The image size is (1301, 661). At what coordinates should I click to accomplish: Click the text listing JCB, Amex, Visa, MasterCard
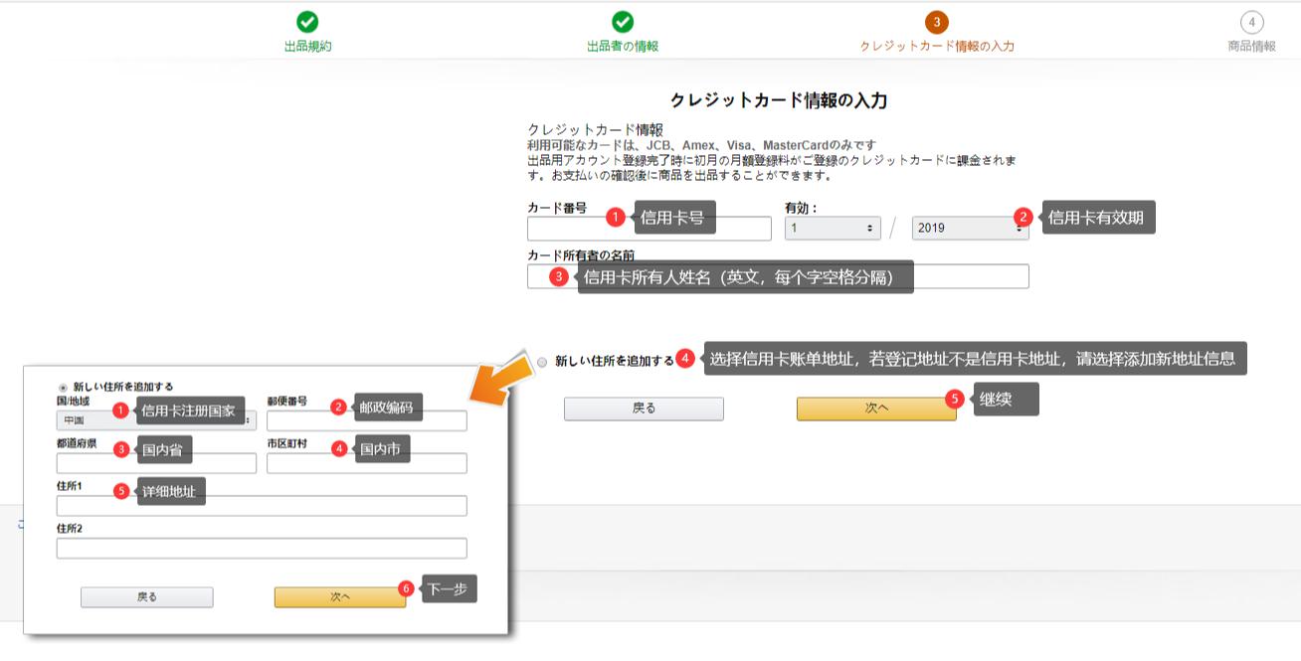tap(702, 145)
